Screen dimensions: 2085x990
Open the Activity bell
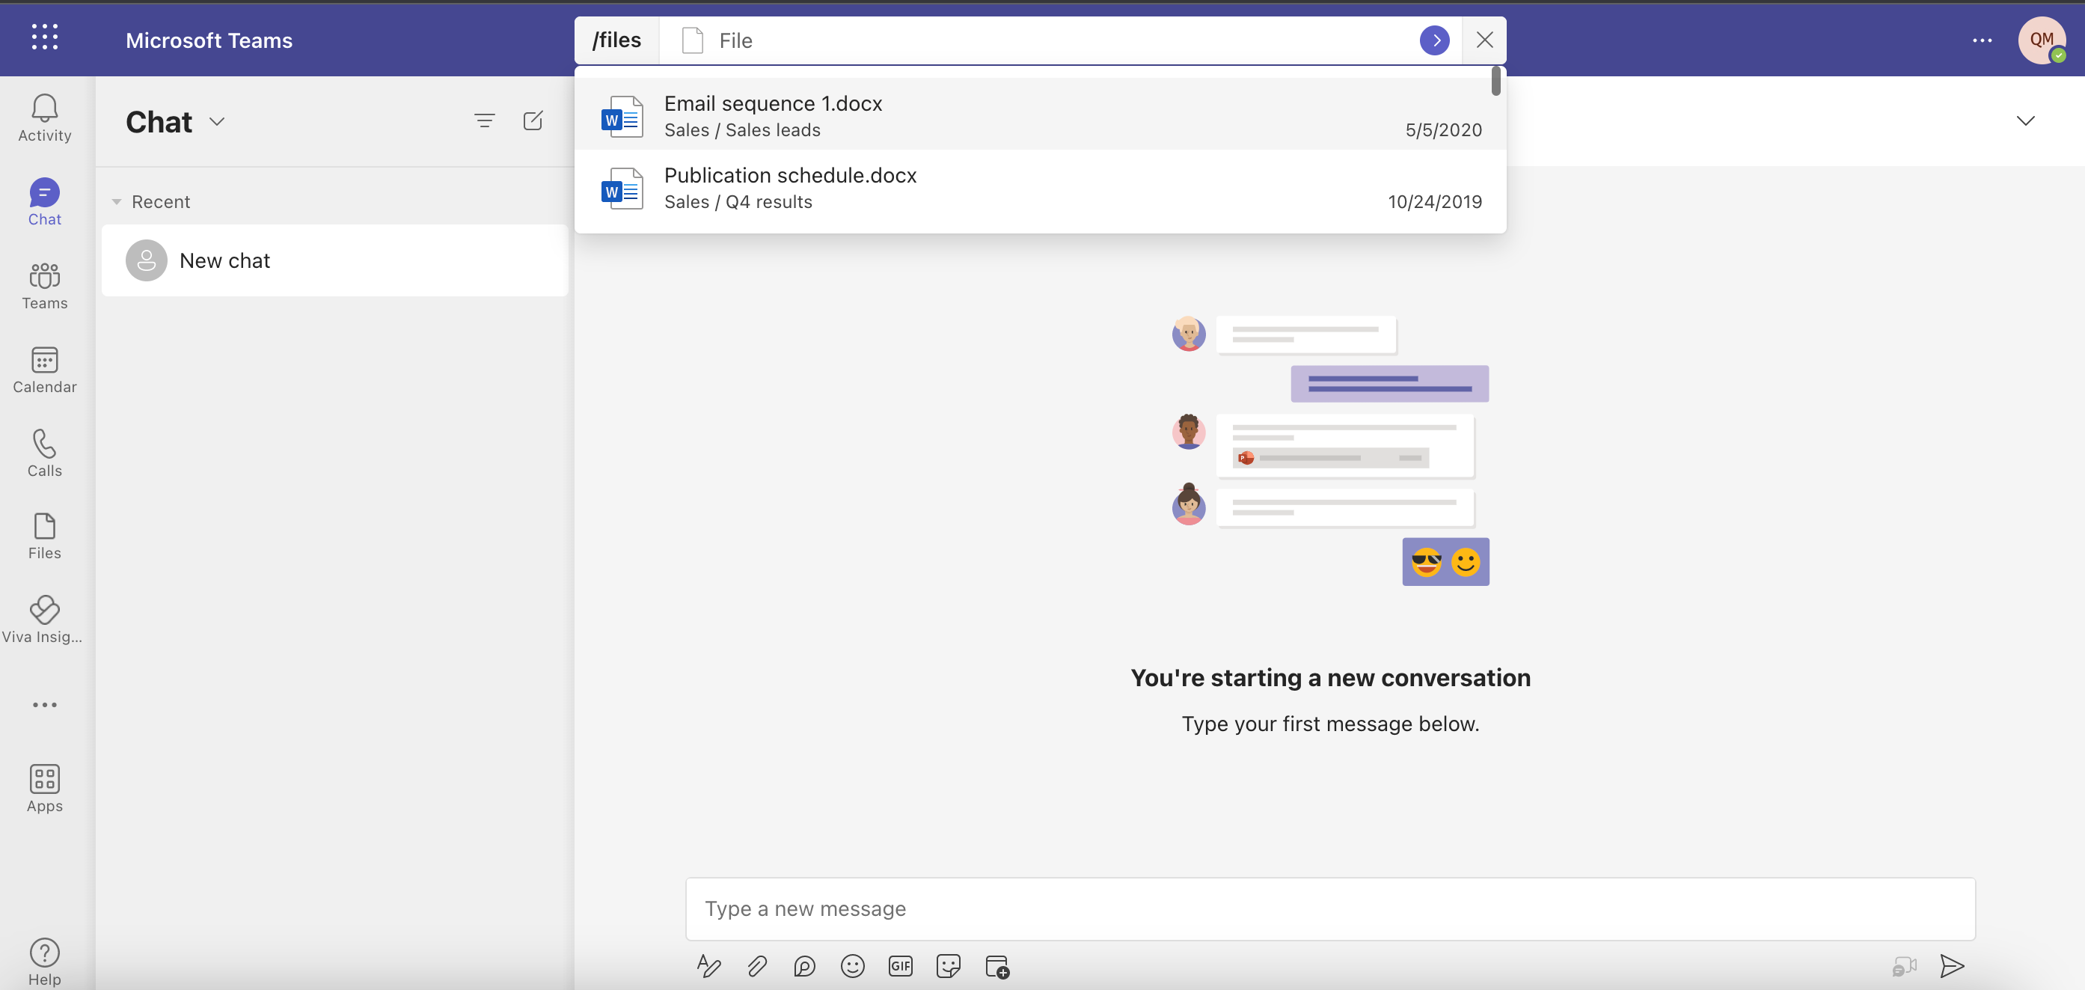[x=45, y=118]
